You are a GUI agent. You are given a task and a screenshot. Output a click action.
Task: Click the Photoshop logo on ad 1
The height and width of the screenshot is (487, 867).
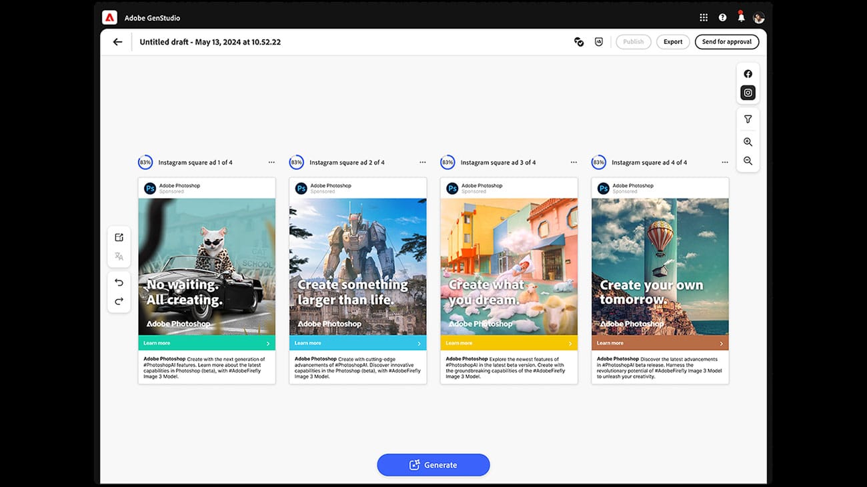coord(150,189)
